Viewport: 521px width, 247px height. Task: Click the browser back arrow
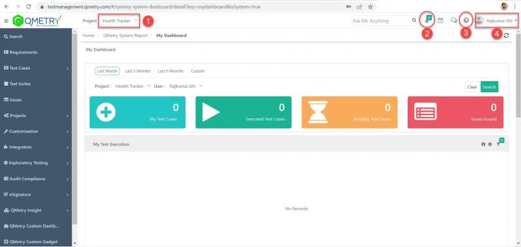click(x=7, y=6)
